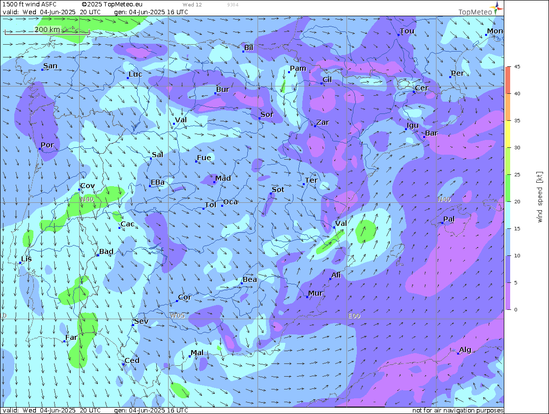
Task: Click the legend value 30
Action: point(517,147)
